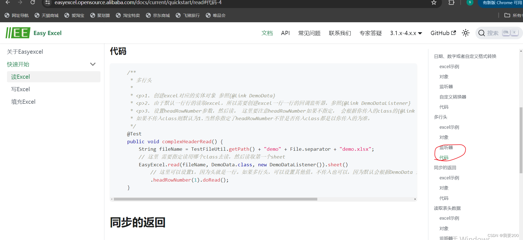This screenshot has height=240, width=523.
Task: Click the code block horizontal scrollbar
Action: tap(215, 199)
